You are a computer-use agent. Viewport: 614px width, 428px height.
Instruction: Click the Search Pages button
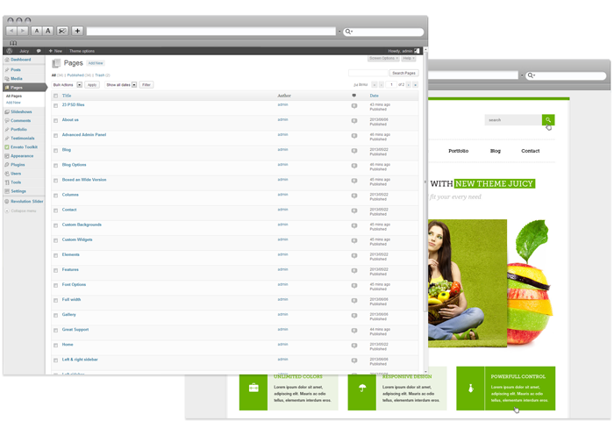point(403,73)
